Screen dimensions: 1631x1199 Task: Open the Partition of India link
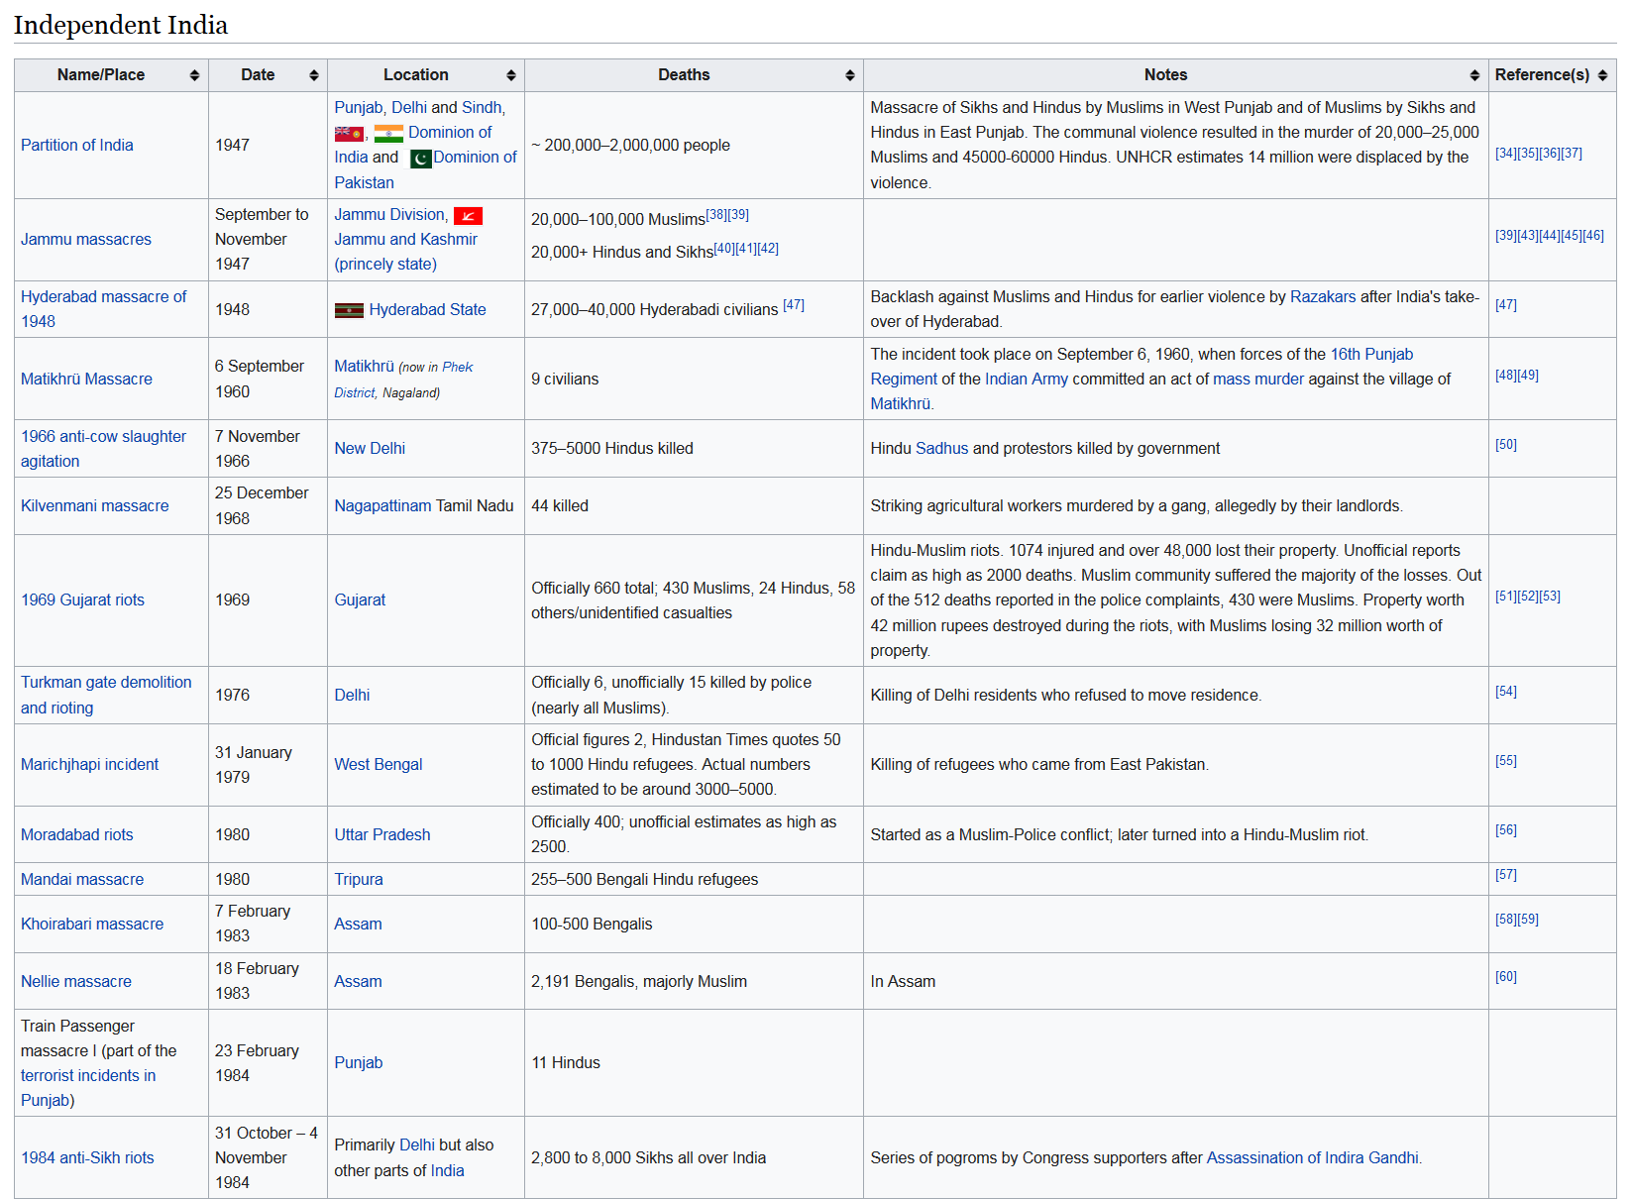pos(77,145)
